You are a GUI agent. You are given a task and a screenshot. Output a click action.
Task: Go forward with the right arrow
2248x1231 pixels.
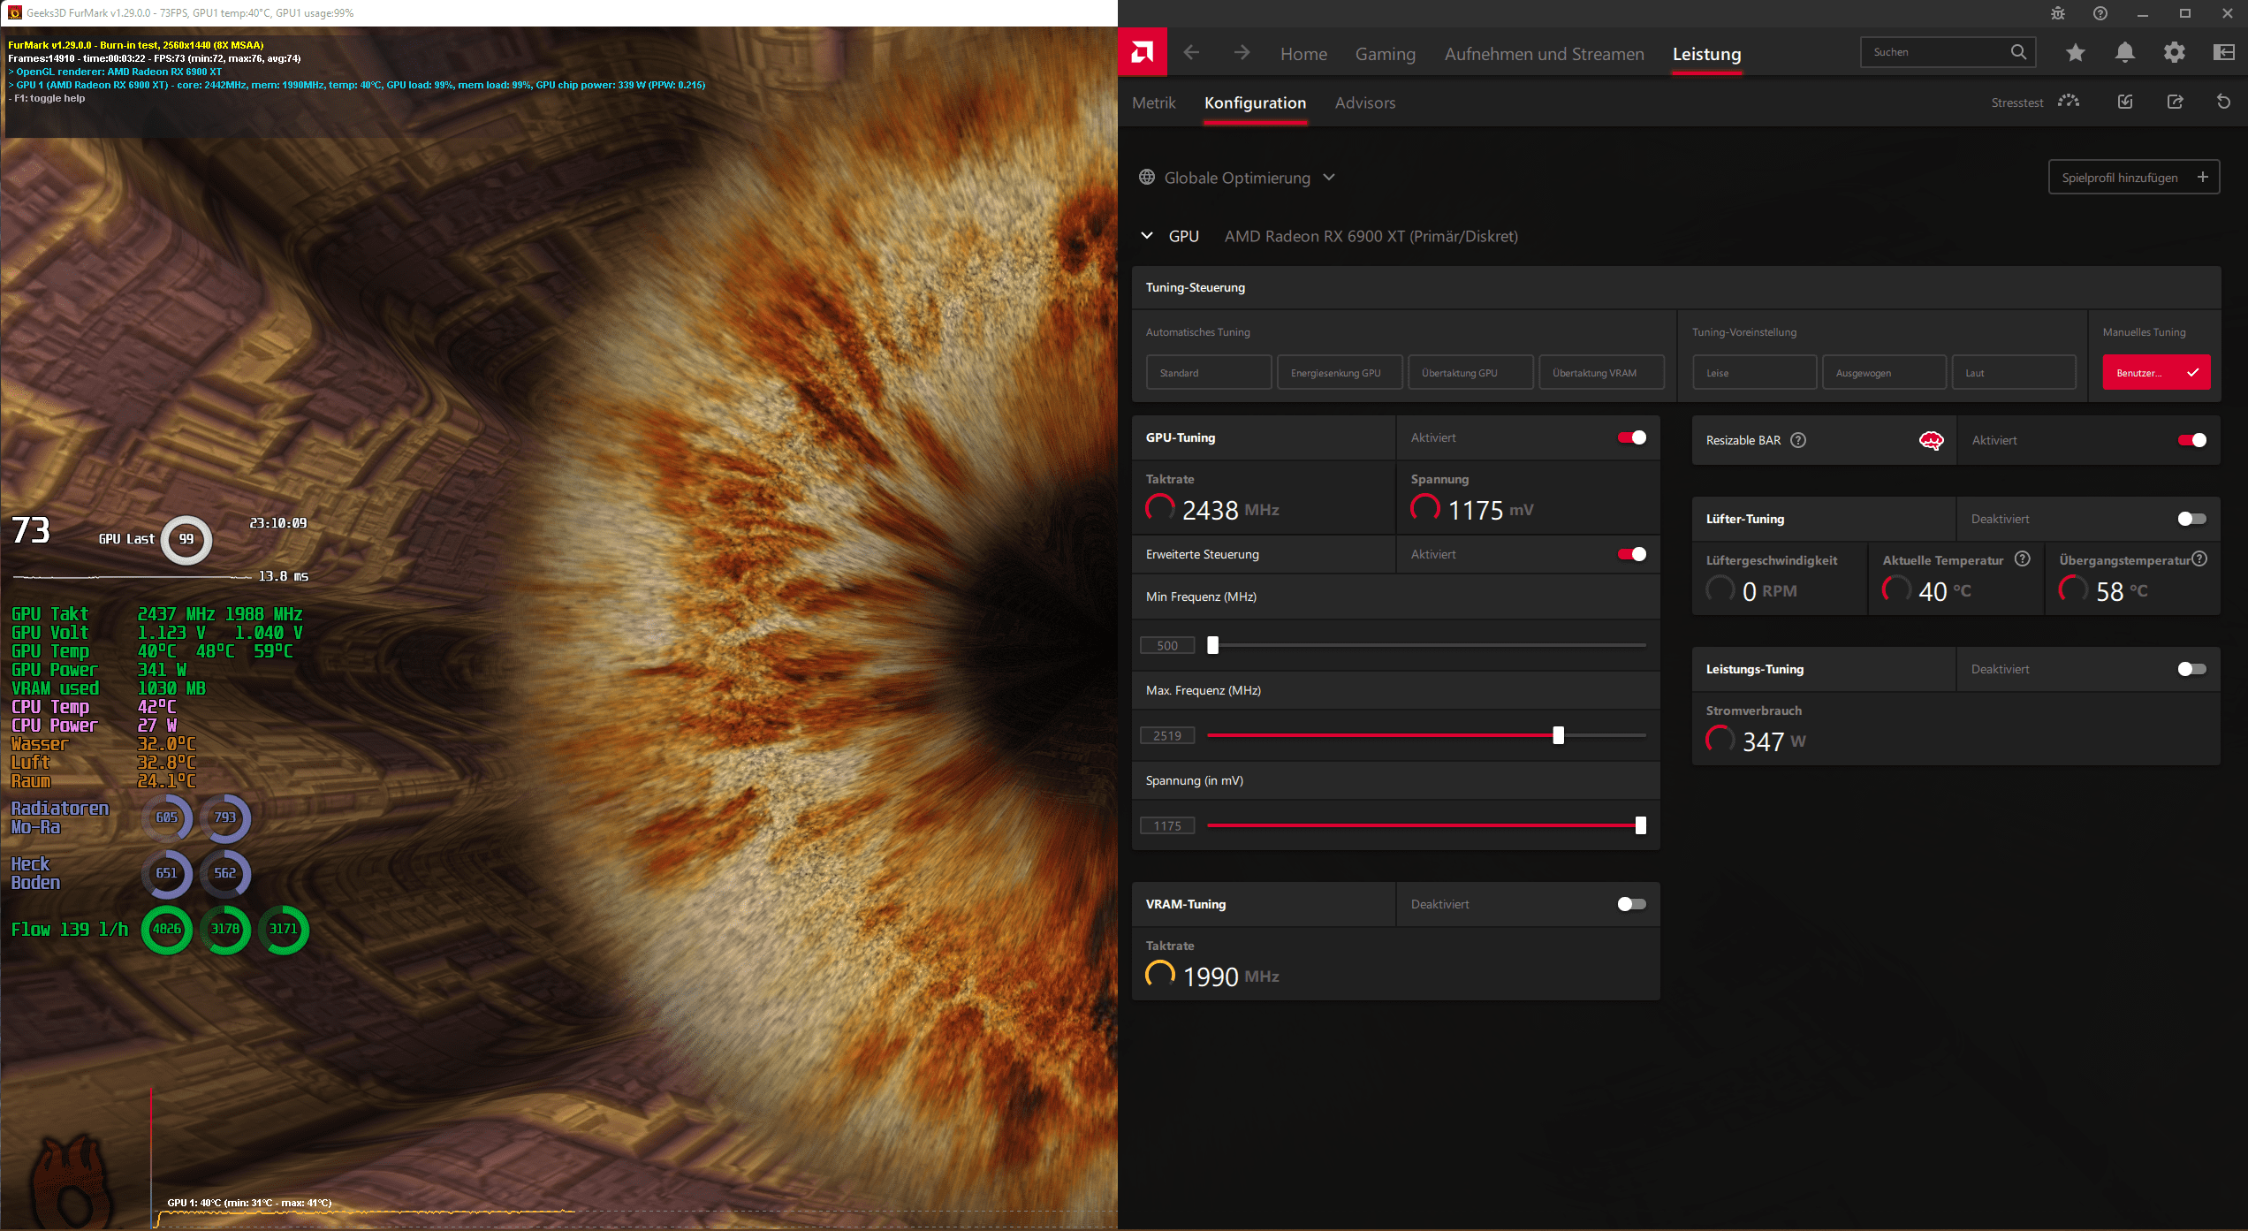tap(1242, 53)
